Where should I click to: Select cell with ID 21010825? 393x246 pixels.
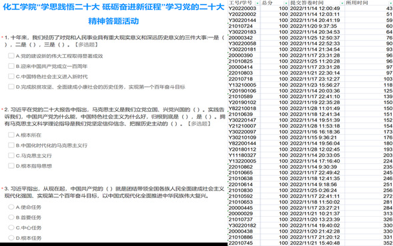coord(244,61)
